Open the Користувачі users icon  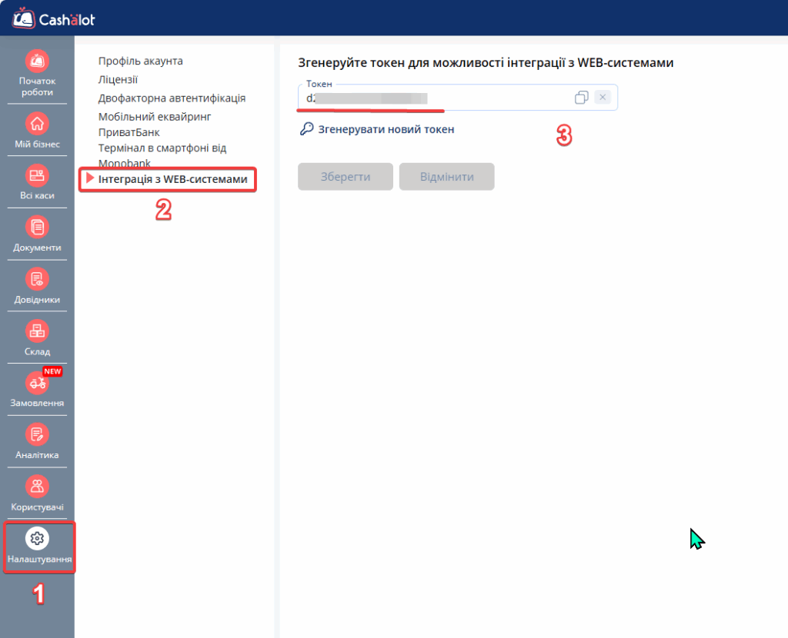[37, 487]
